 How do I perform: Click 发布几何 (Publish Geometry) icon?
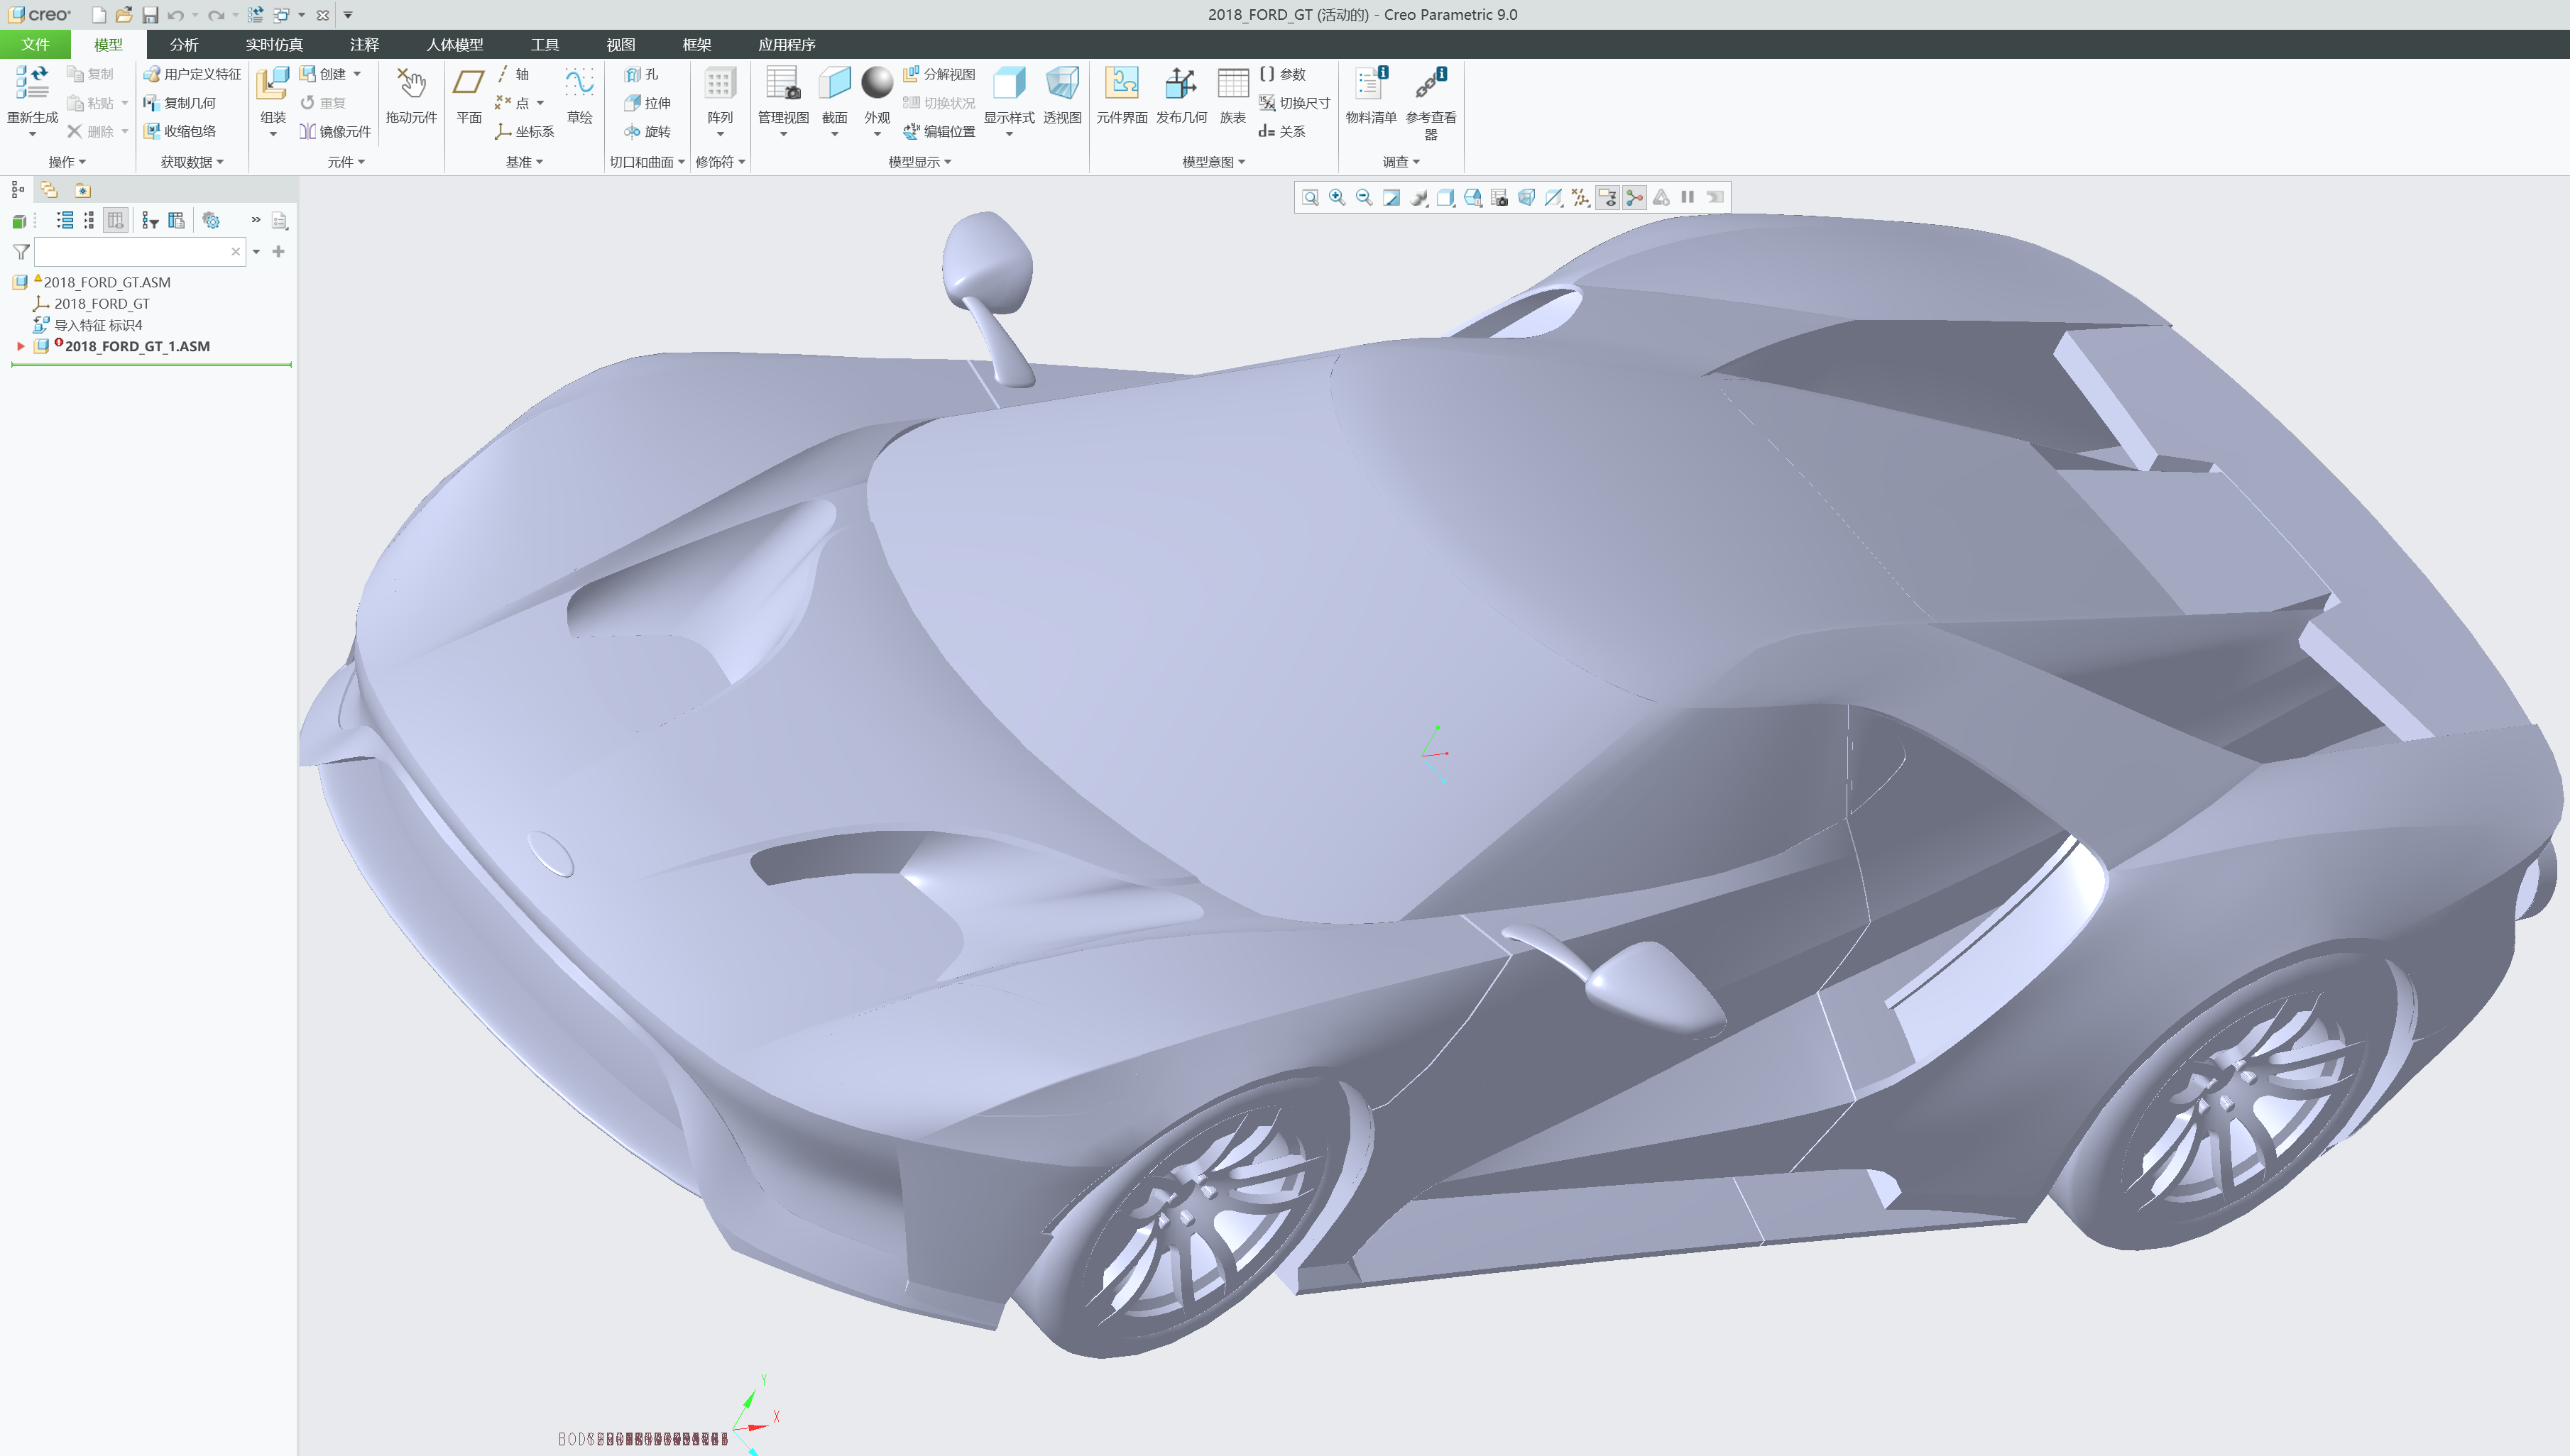tap(1181, 84)
